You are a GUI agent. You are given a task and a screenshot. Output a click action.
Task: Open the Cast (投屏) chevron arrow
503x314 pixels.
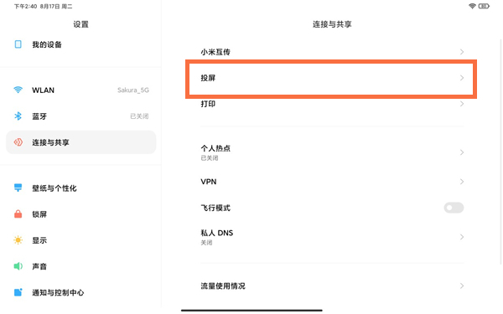462,78
